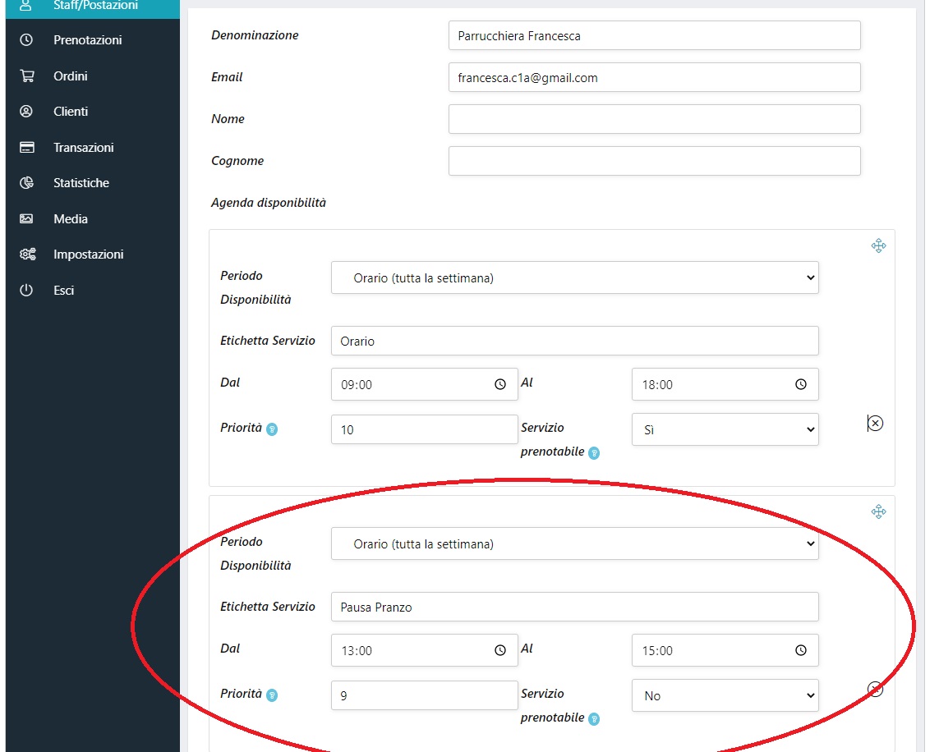Open the time picker clock in the 13:00 field
This screenshot has width=939, height=752.
pyautogui.click(x=500, y=650)
